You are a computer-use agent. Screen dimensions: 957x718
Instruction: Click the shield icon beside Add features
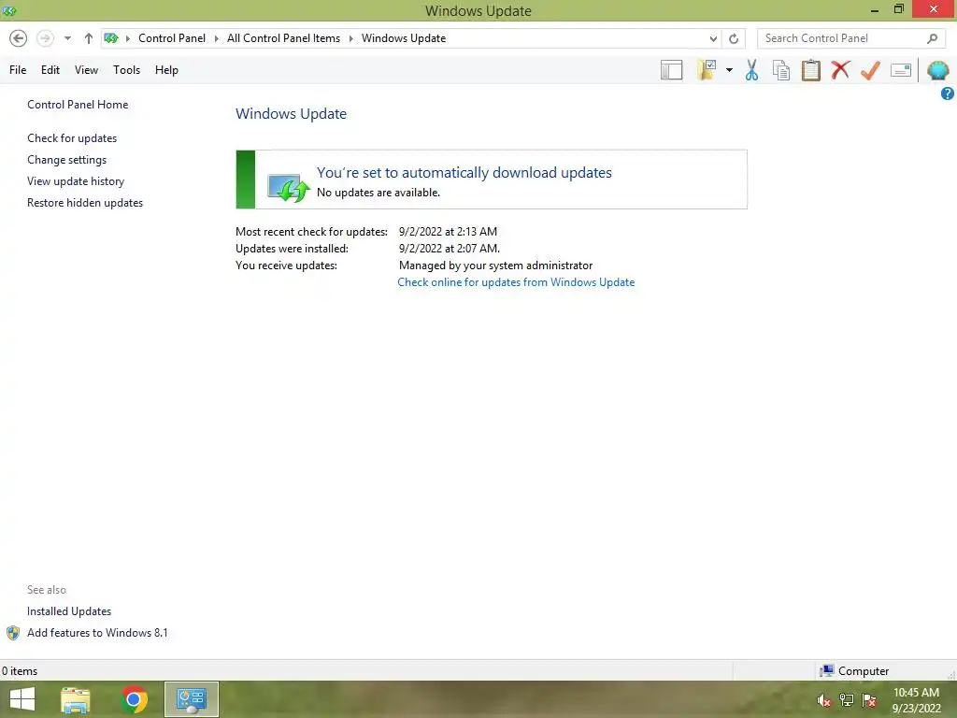[x=13, y=633]
